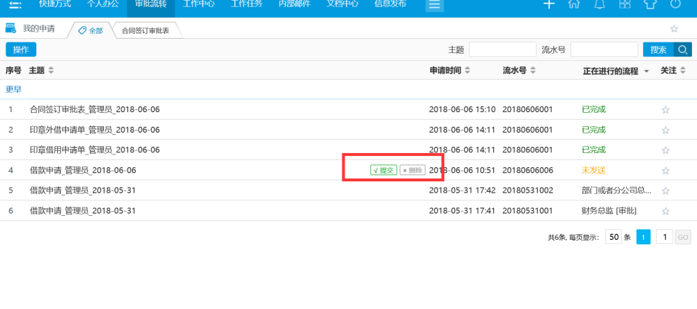Click the 主题 search input field

tap(502, 49)
